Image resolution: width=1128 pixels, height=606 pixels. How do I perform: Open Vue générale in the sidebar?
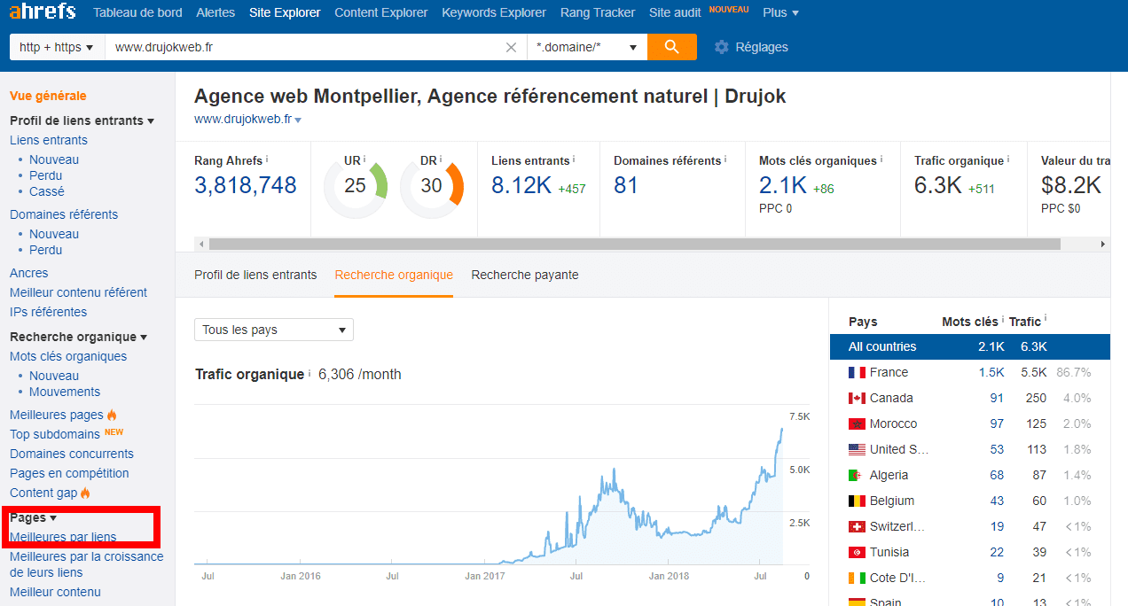click(48, 96)
